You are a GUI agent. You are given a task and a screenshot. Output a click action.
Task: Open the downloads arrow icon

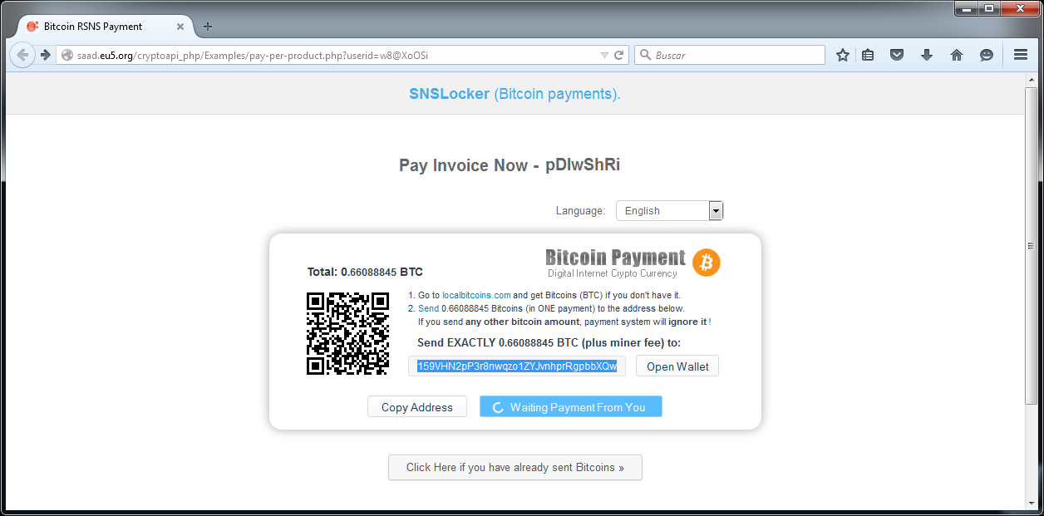[927, 55]
